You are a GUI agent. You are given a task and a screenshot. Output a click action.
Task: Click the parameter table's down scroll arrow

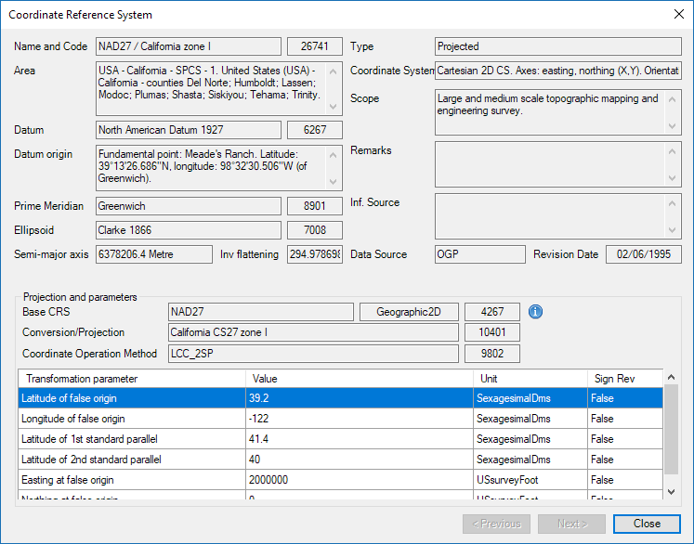click(x=672, y=491)
